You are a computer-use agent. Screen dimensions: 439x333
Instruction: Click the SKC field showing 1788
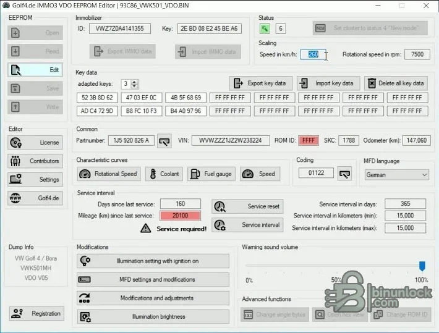(x=349, y=140)
